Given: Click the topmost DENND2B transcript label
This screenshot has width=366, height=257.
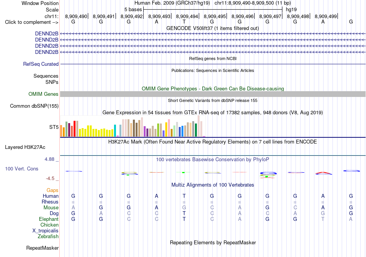Looking at the screenshot, I should pos(47,34).
